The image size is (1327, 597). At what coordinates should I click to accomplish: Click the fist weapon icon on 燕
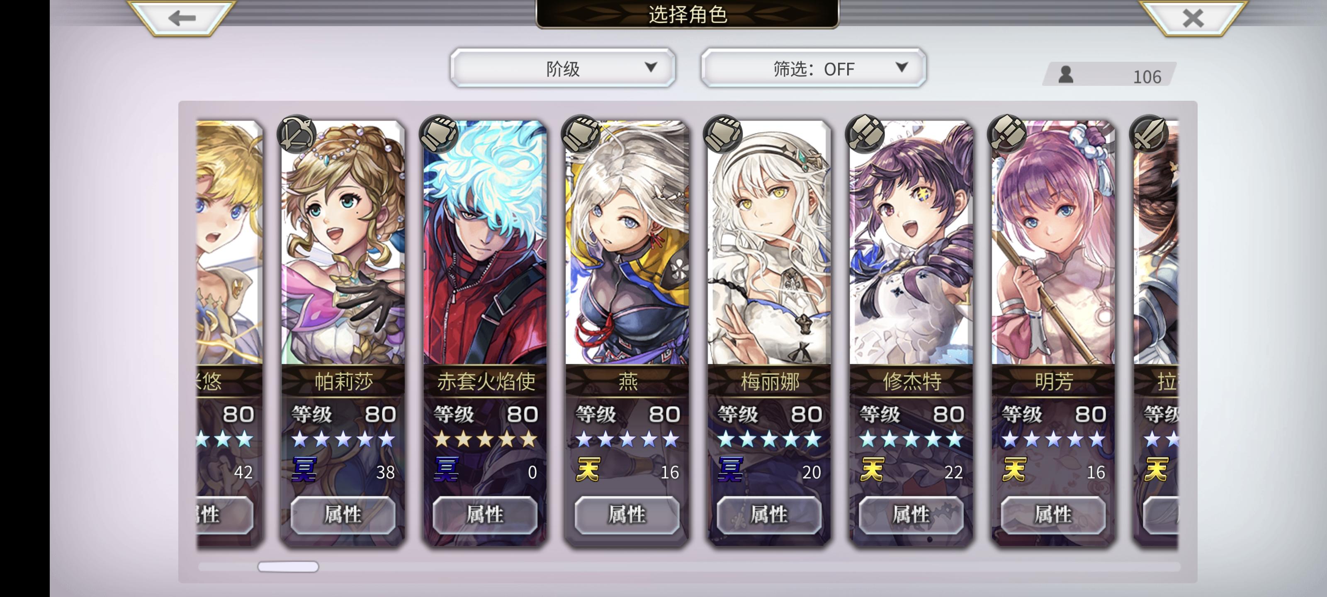pos(581,134)
